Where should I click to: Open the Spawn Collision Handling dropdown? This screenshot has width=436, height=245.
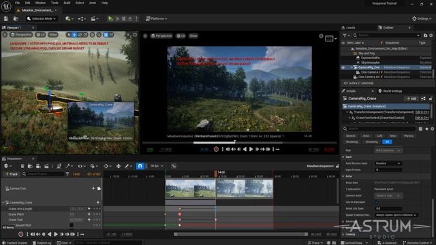pyautogui.click(x=396, y=215)
